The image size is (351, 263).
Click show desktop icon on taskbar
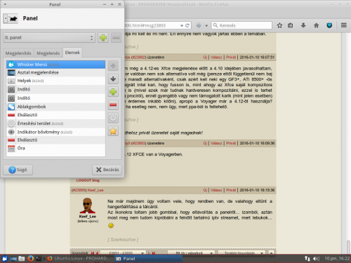(13, 259)
